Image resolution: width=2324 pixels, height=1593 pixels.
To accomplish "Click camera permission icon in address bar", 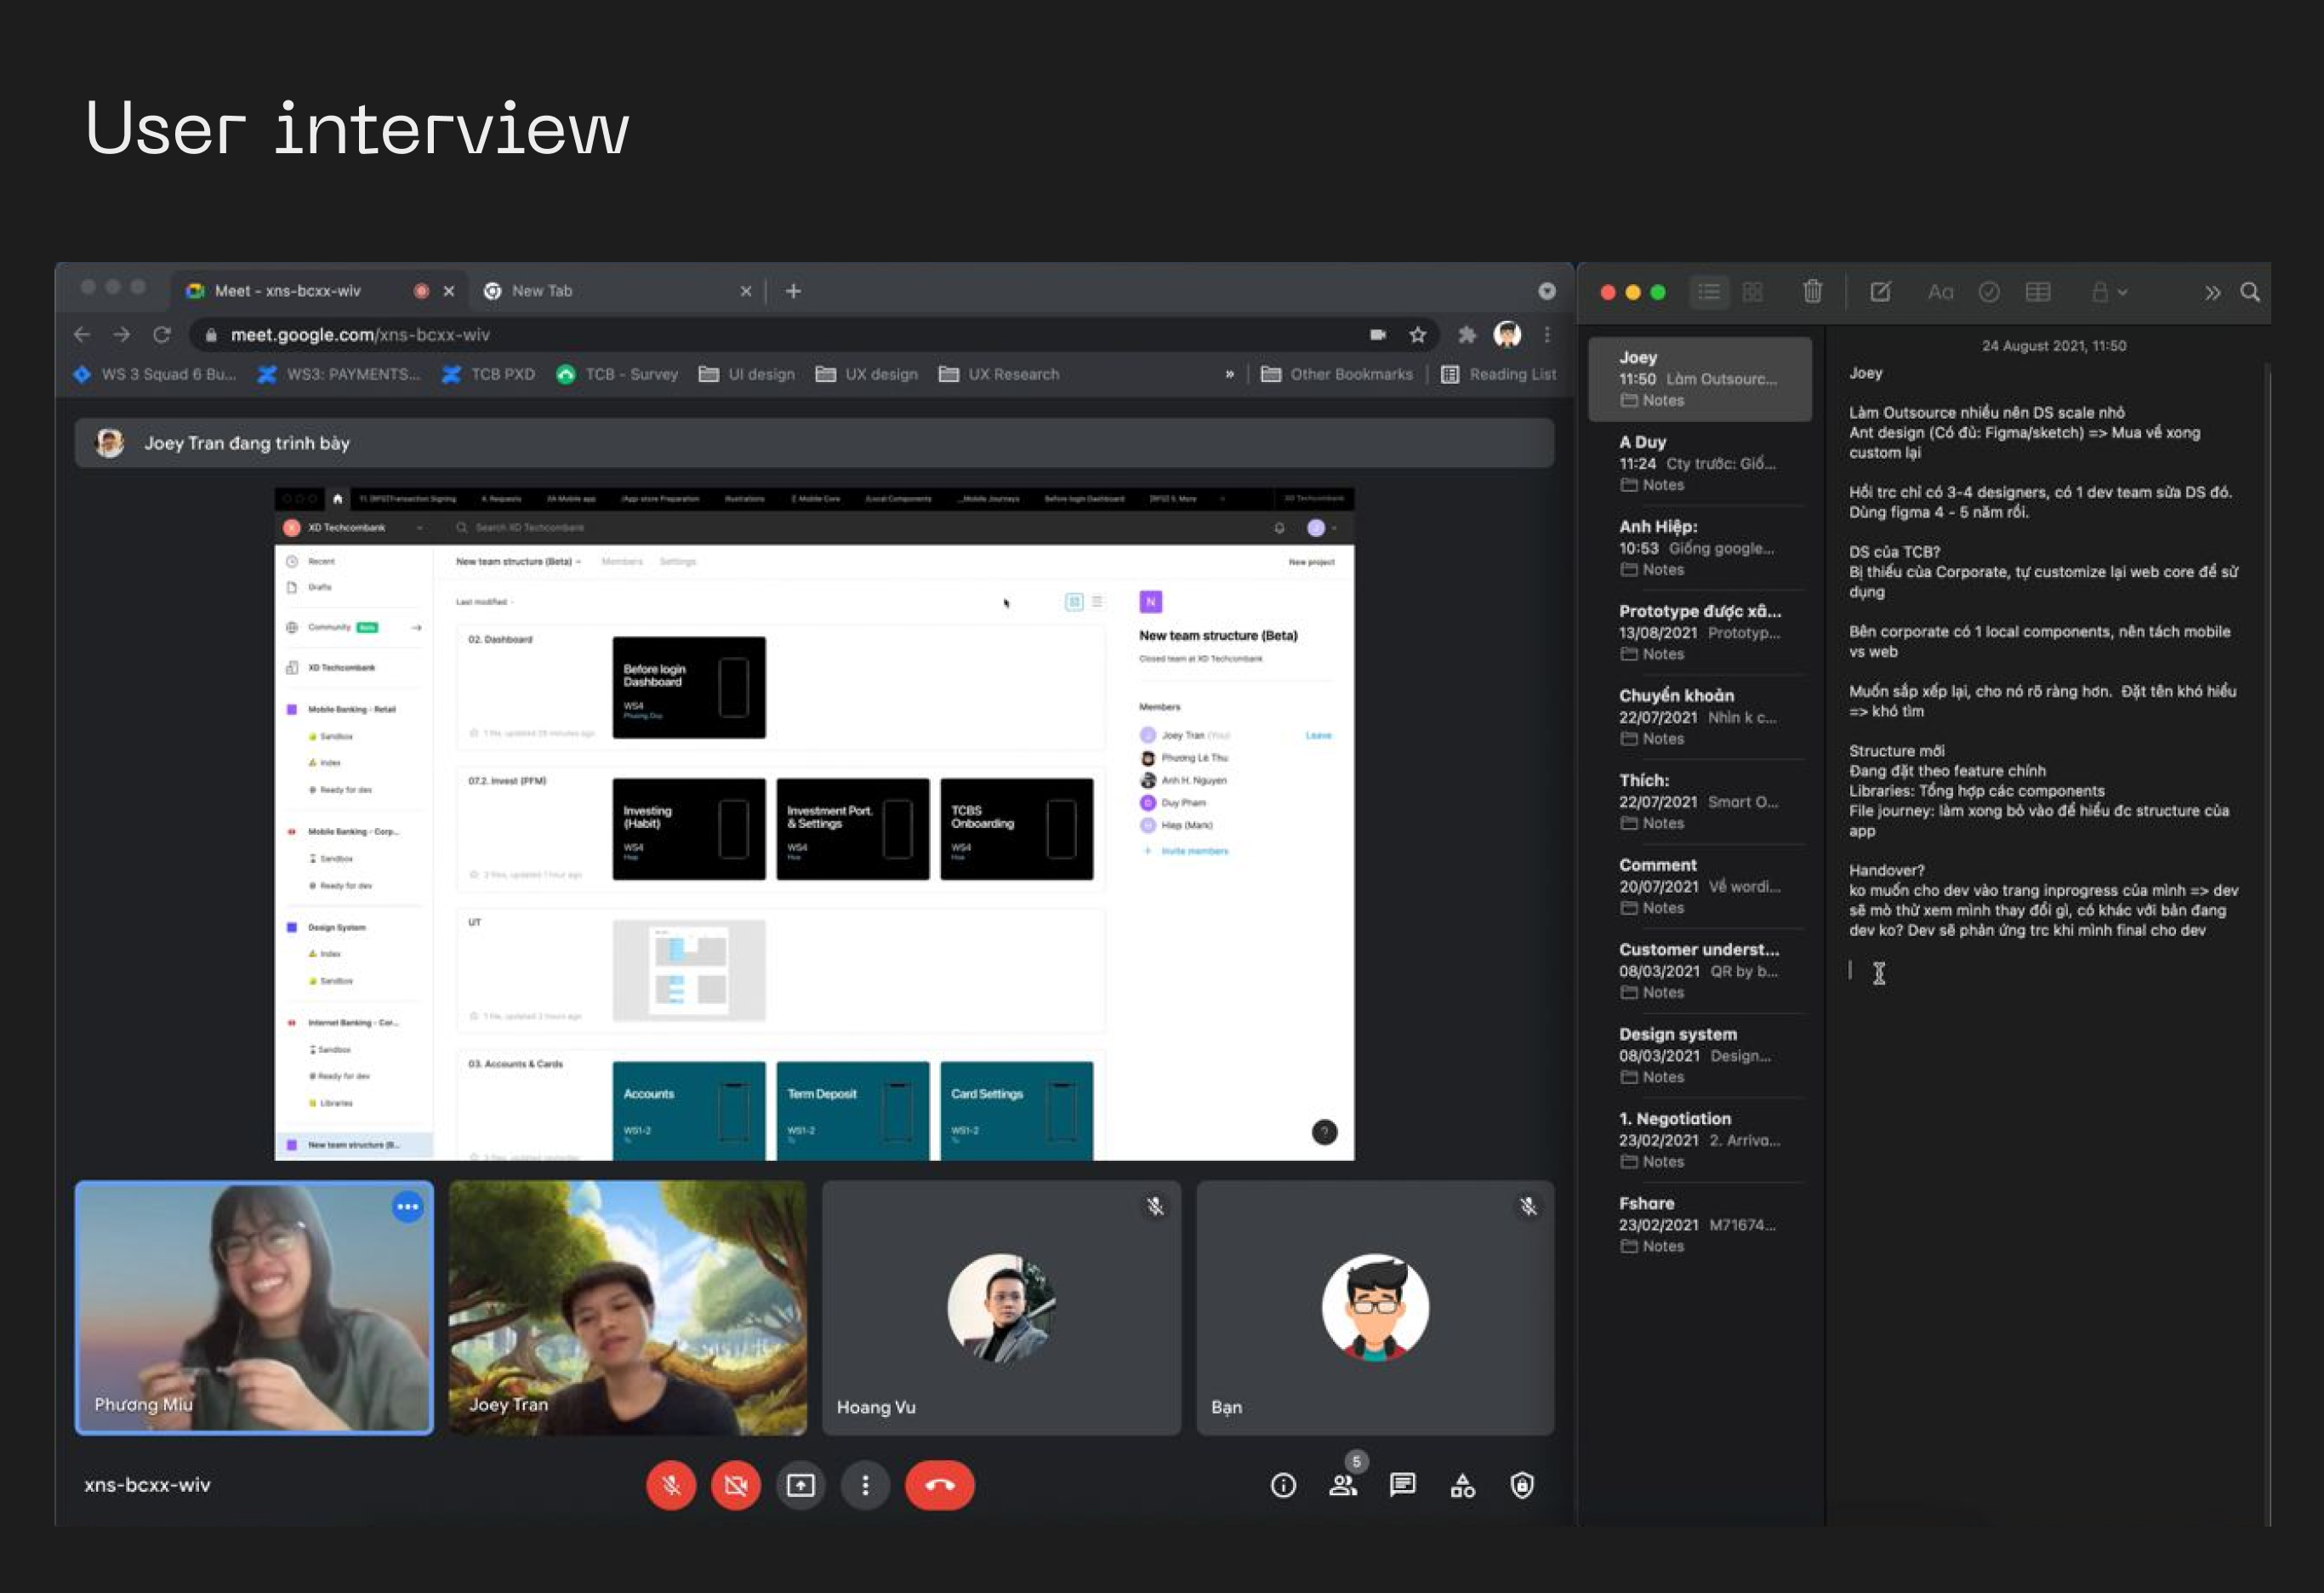I will (1378, 334).
